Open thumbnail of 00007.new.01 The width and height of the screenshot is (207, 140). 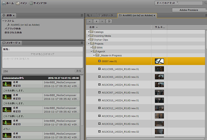(159, 61)
